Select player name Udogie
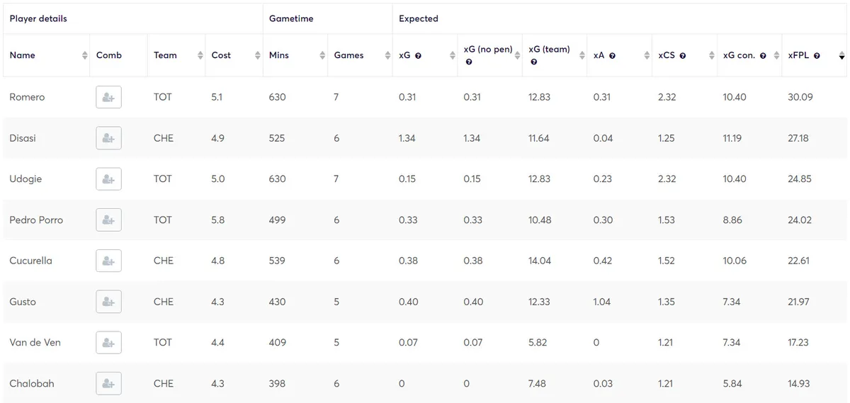The height and width of the screenshot is (403, 850). coord(25,179)
